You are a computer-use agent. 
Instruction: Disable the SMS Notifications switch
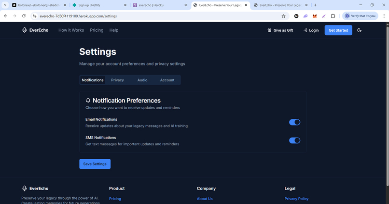(294, 140)
